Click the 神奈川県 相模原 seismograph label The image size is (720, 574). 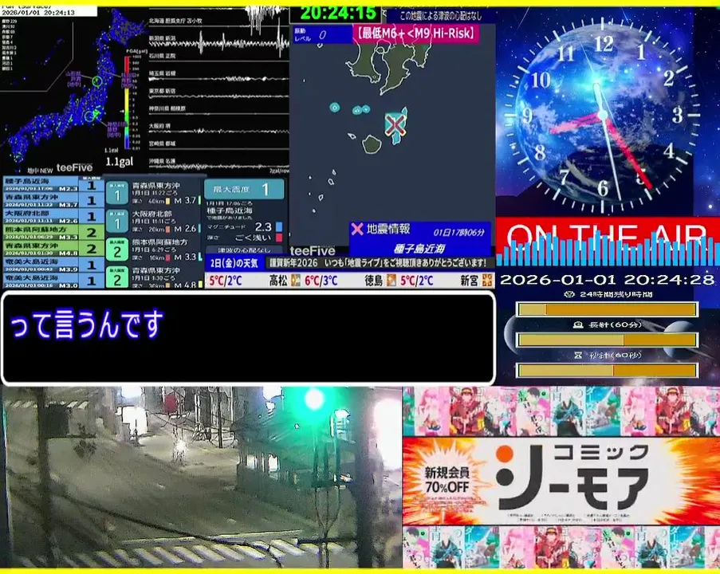pos(167,108)
